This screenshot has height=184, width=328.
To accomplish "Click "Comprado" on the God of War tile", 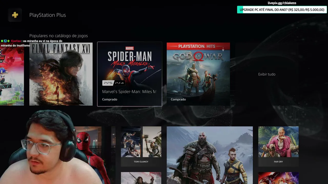I will pyautogui.click(x=178, y=99).
